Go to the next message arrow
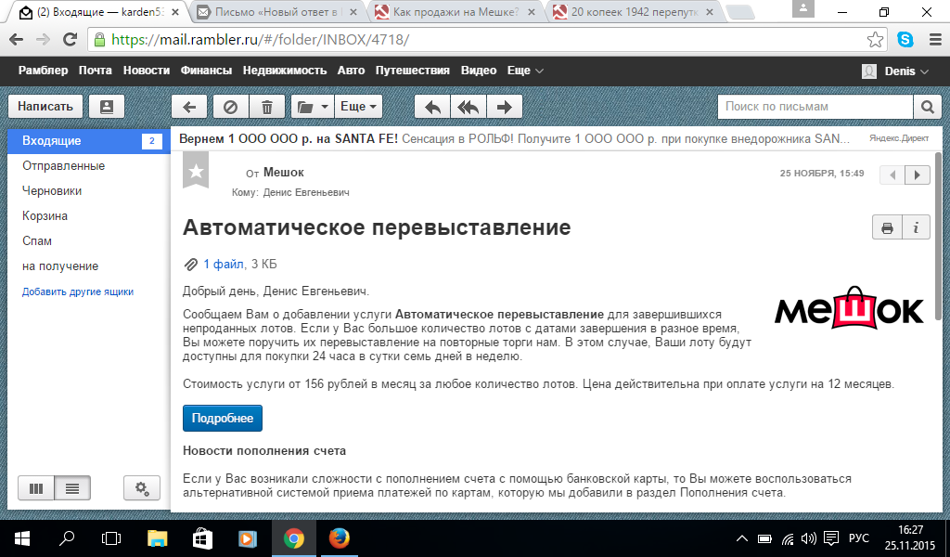 point(918,175)
